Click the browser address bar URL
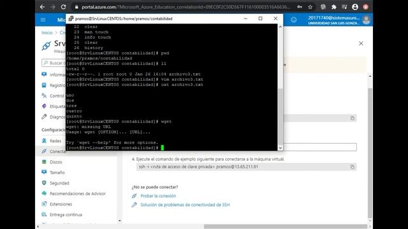The width and height of the screenshot is (408, 229). (x=186, y=7)
